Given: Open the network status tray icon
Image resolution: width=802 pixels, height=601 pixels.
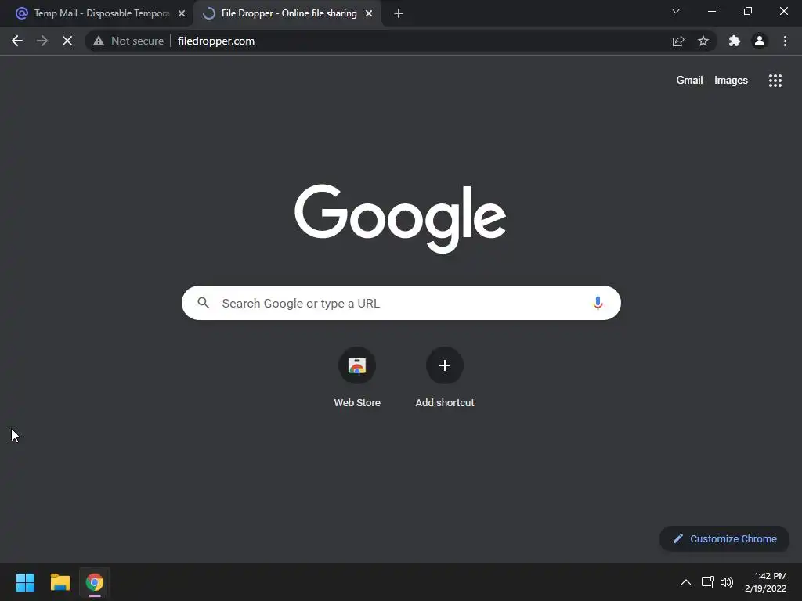Looking at the screenshot, I should pyautogui.click(x=708, y=582).
